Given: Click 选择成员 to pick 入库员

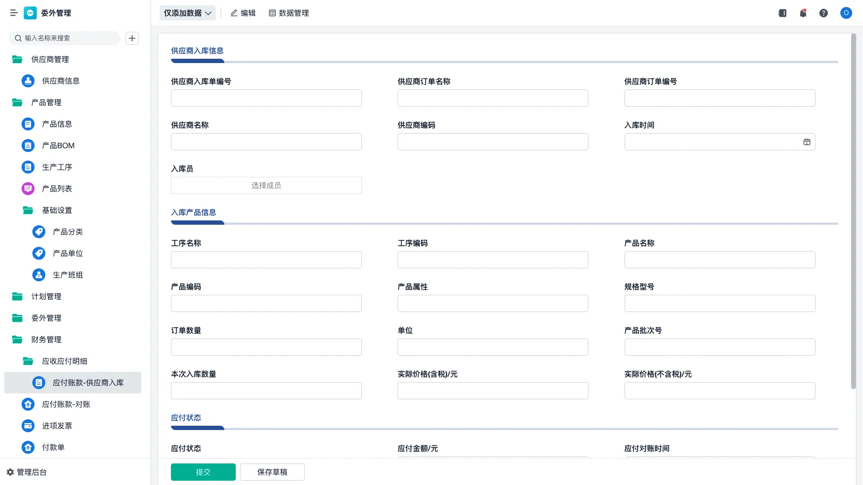Looking at the screenshot, I should coord(266,185).
